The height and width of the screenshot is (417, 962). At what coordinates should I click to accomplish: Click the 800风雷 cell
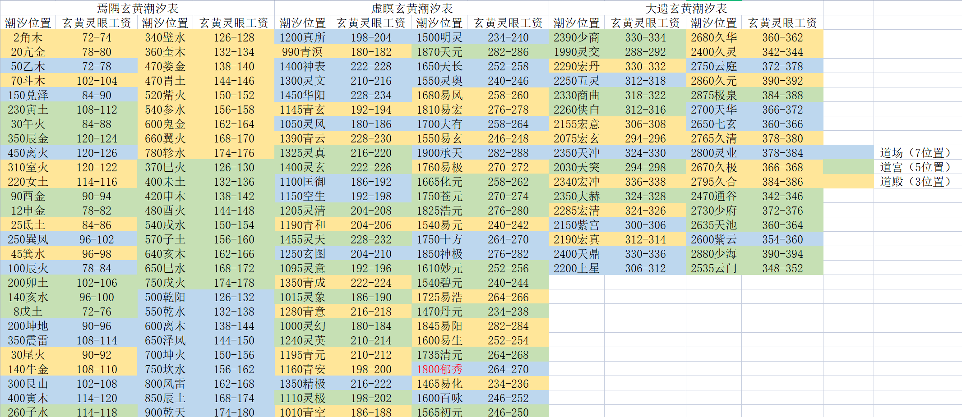click(x=165, y=383)
